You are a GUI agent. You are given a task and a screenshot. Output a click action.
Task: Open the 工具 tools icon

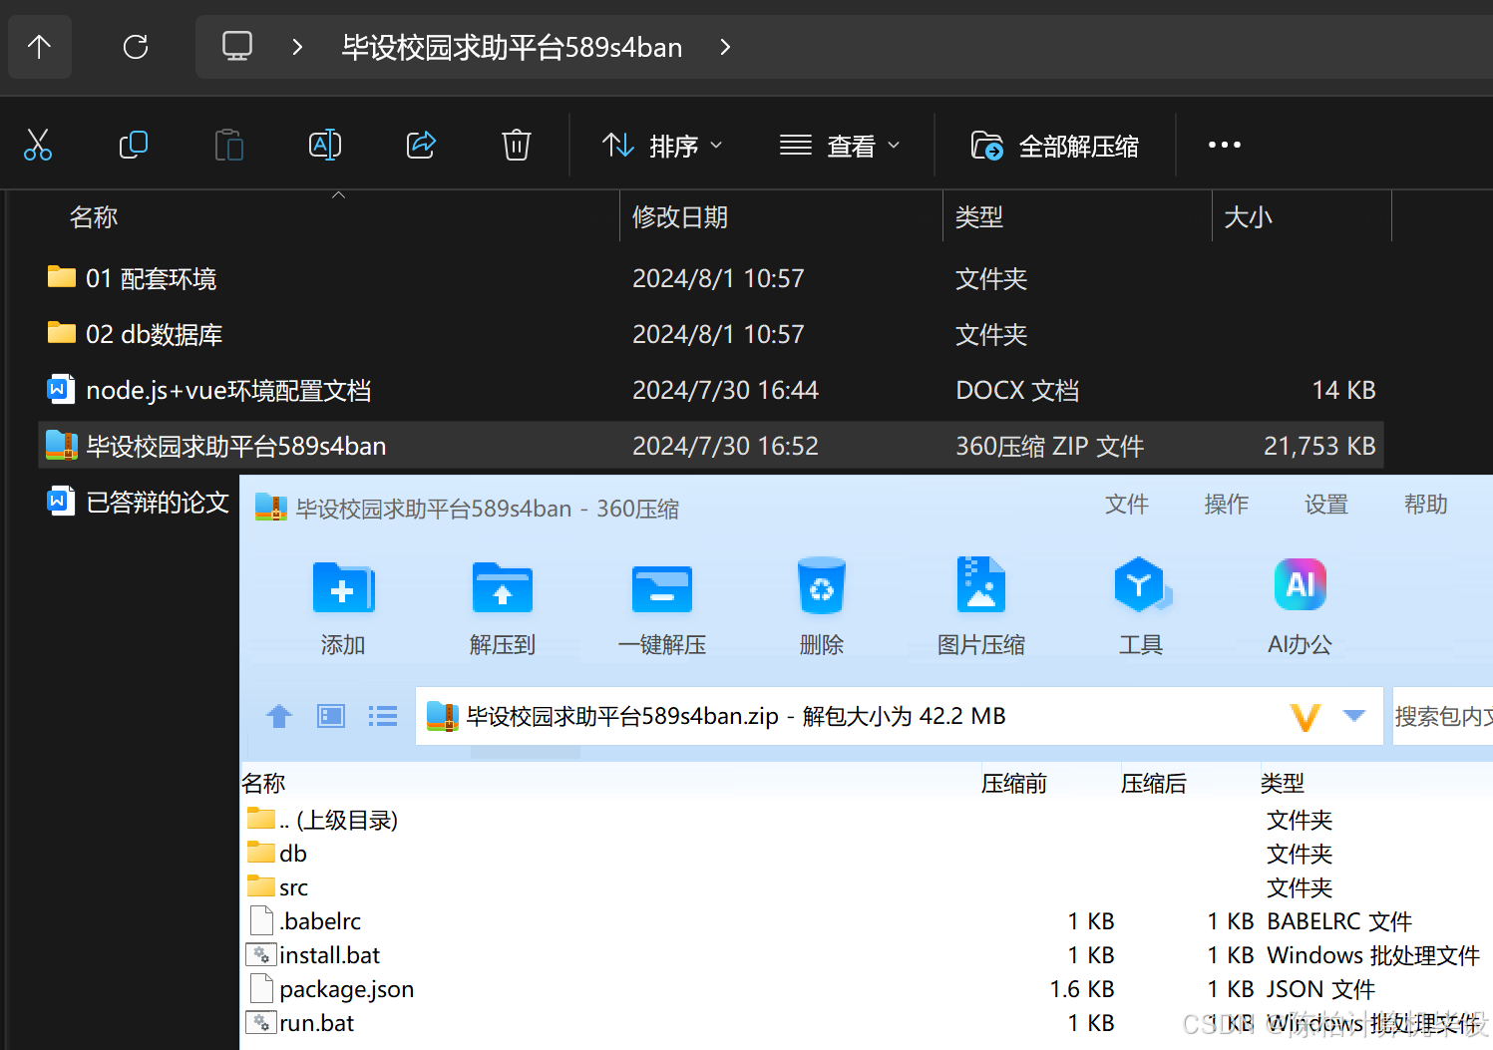(1141, 606)
